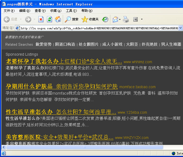Click the 成人小游戏 related search link
Image resolution: width=183 pixels, height=157 pixels.
112,44
